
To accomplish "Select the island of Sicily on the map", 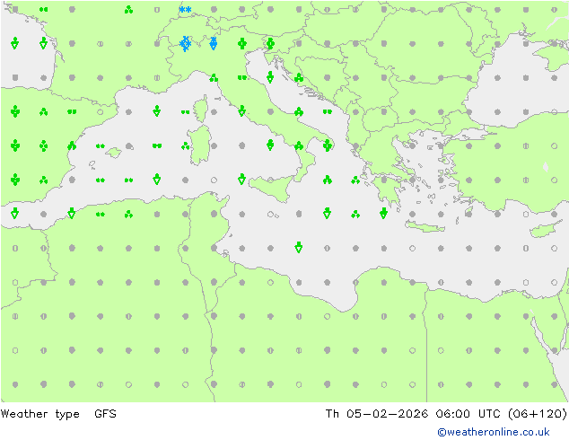I will (x=271, y=188).
